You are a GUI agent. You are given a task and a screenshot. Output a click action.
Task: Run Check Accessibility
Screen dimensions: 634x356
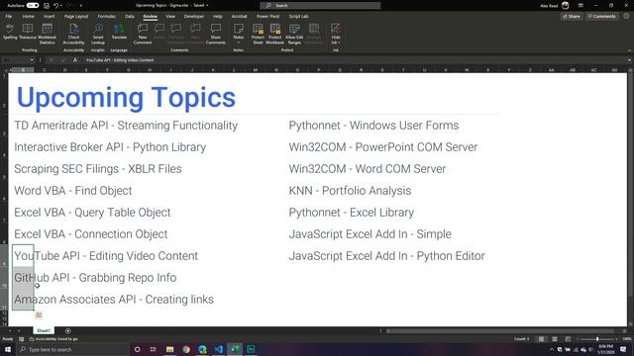click(x=73, y=34)
